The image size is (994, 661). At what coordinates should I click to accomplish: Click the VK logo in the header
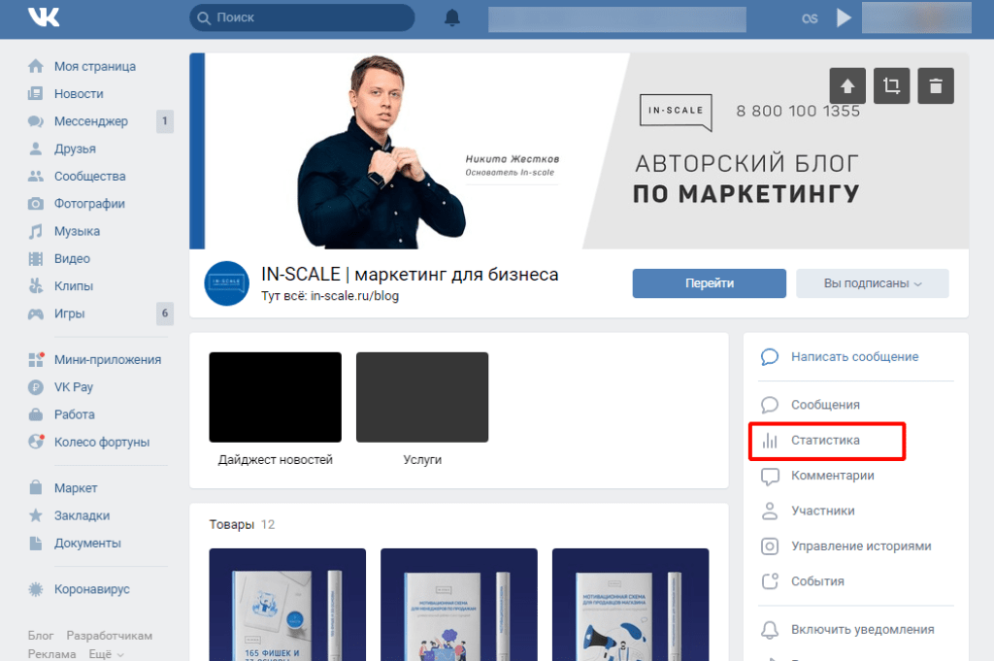[x=44, y=17]
